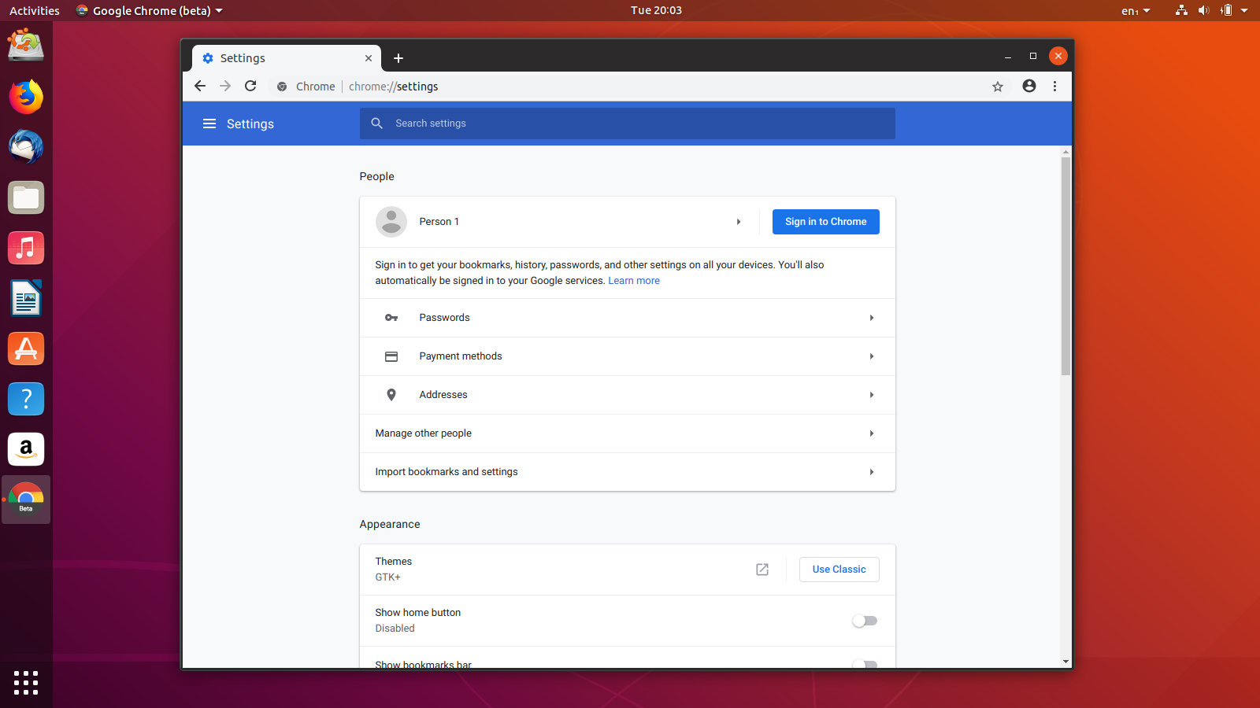Open the Google Chrome (beta) app menu
Viewport: 1260px width, 708px height.
point(150,11)
